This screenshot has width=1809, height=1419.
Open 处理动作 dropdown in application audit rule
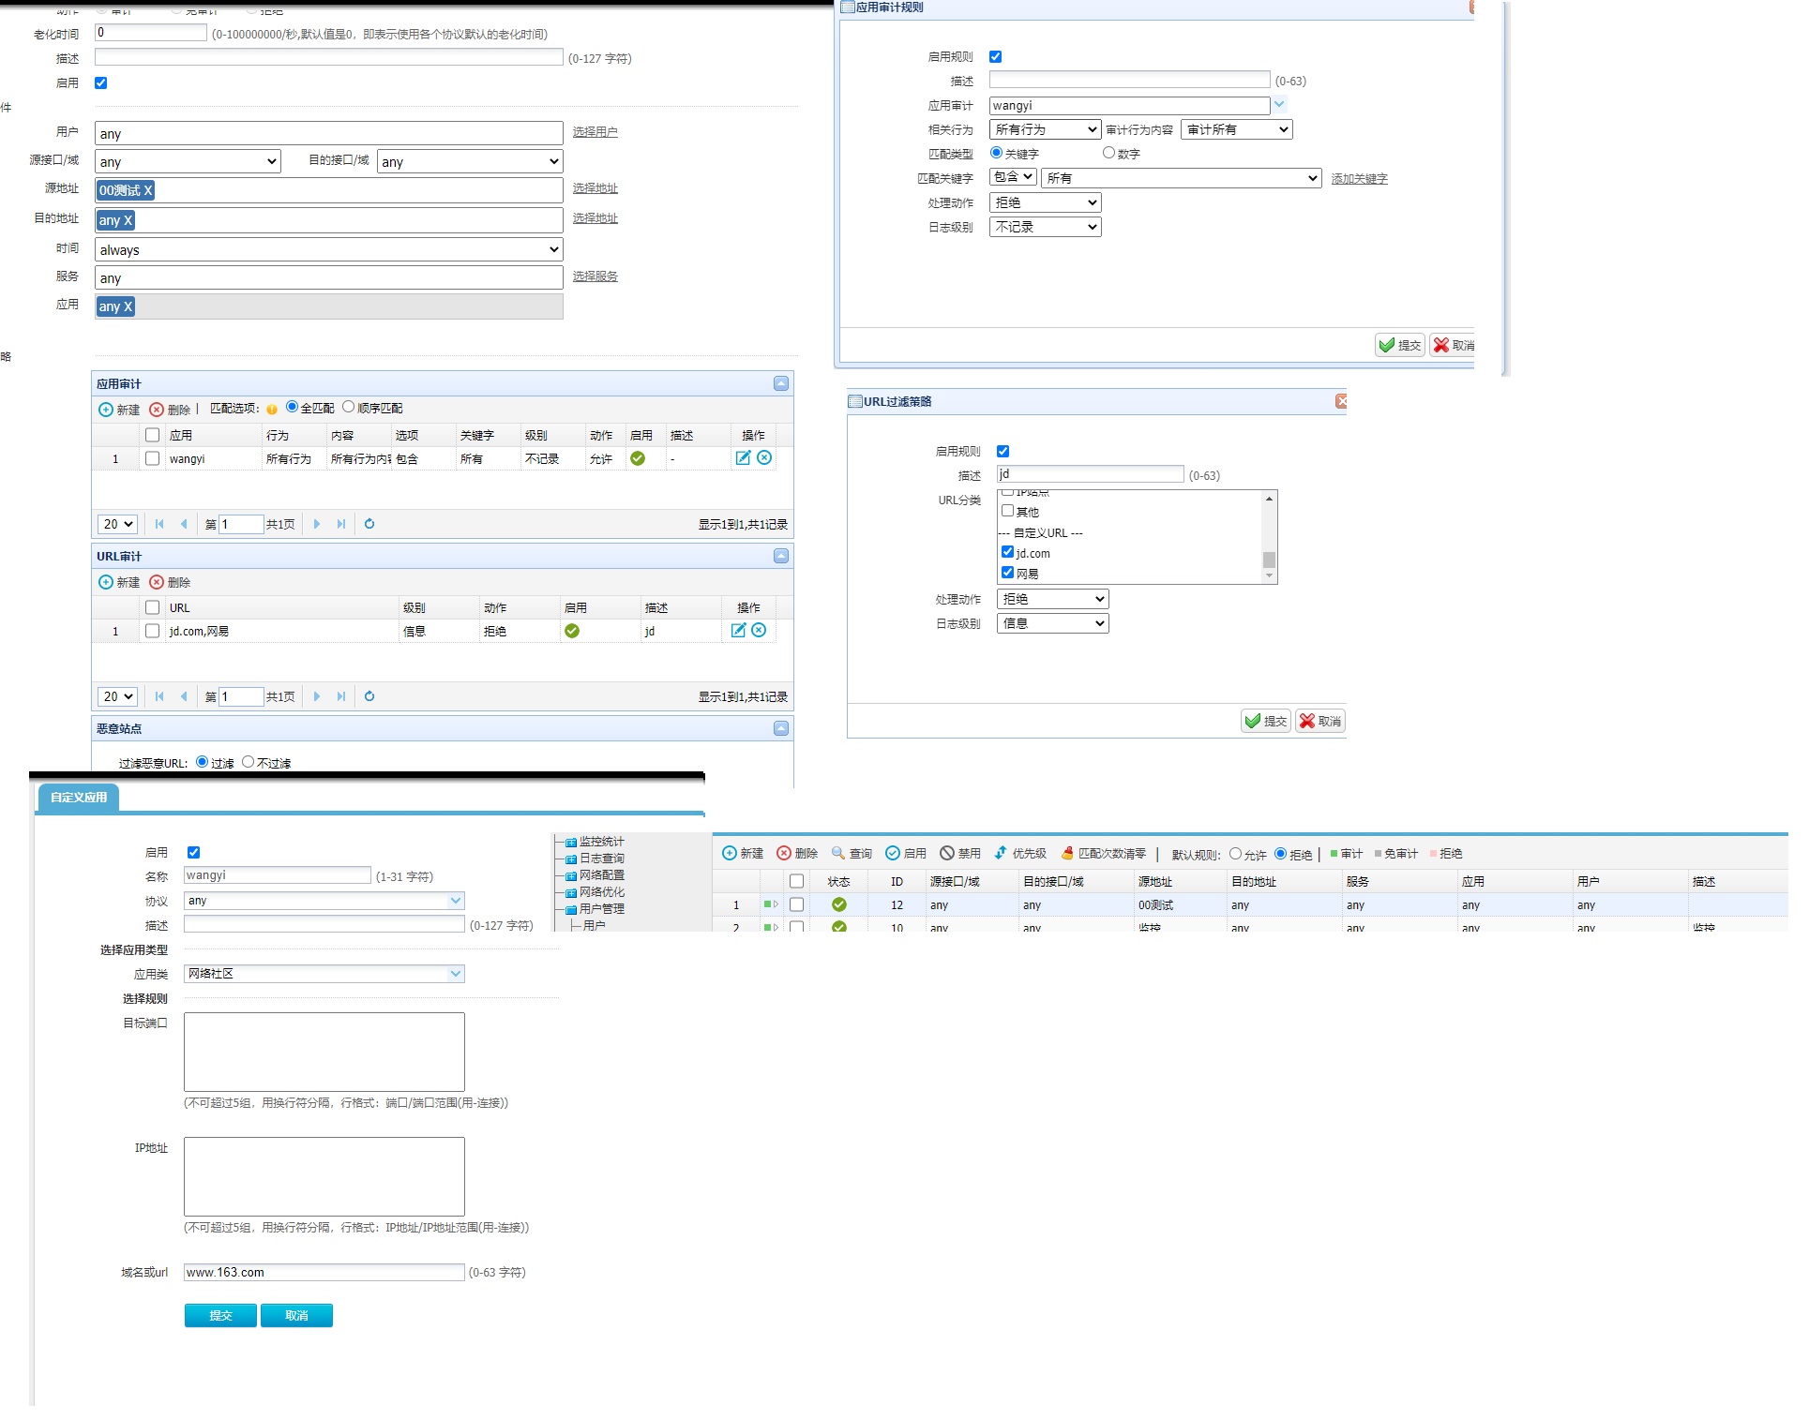point(1045,202)
